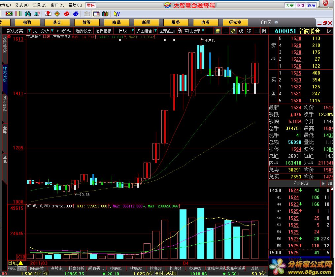
Task: Click the yellow diamond arrow icon
Action: (x=57, y=14)
